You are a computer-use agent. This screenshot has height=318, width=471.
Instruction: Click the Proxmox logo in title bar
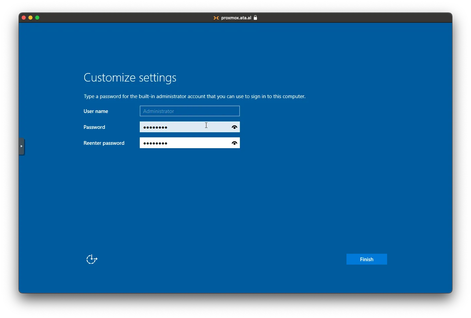tap(216, 18)
